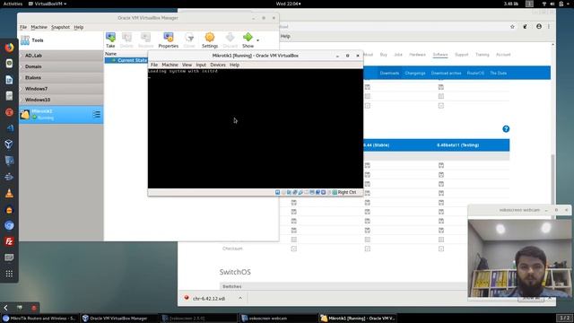The width and height of the screenshot is (574, 323).
Task: Select the Current State snapshot row
Action: 126,60
